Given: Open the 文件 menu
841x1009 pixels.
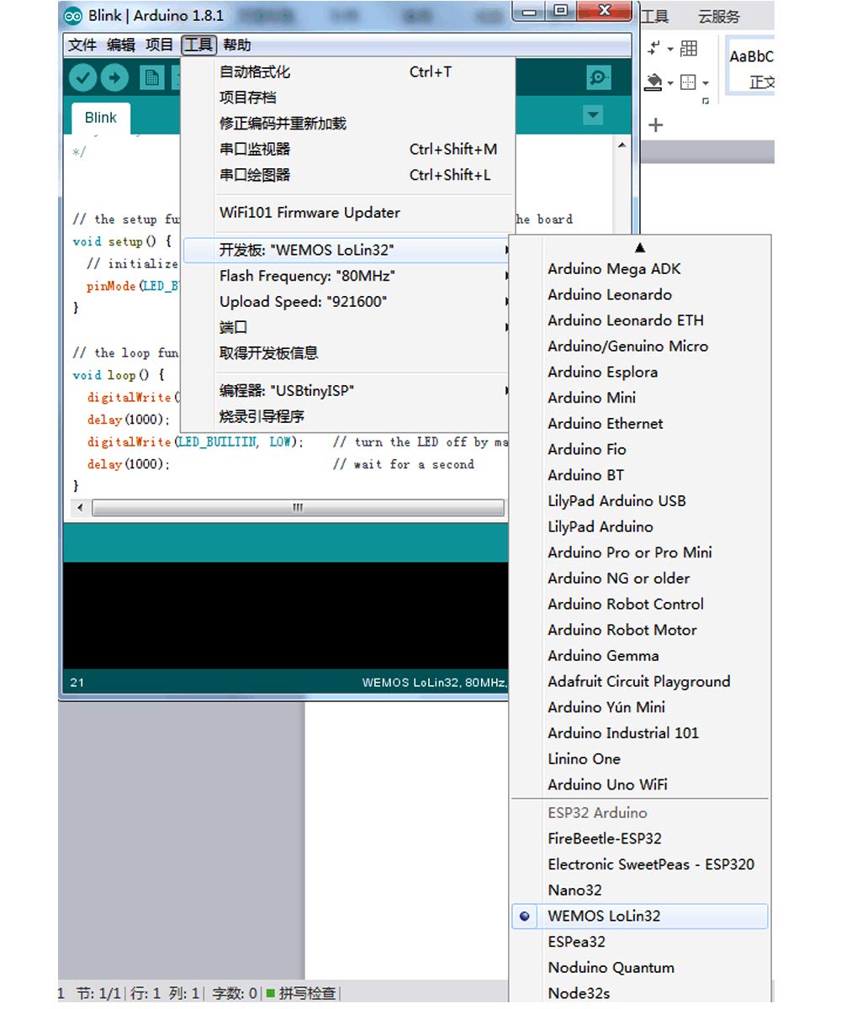Looking at the screenshot, I should pos(82,45).
